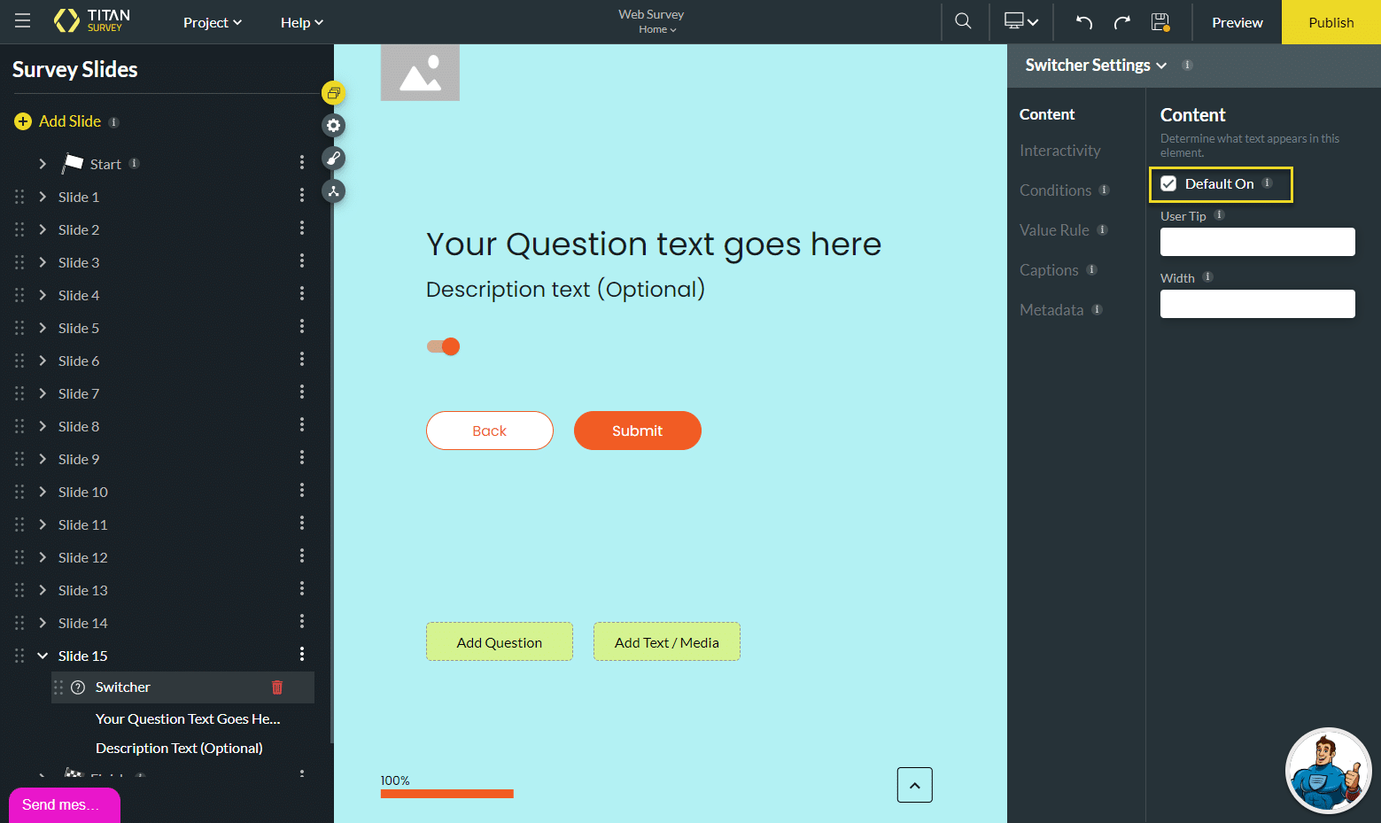Toggle the orange switcher on the slide
Viewport: 1381px width, 823px height.
pyautogui.click(x=442, y=346)
